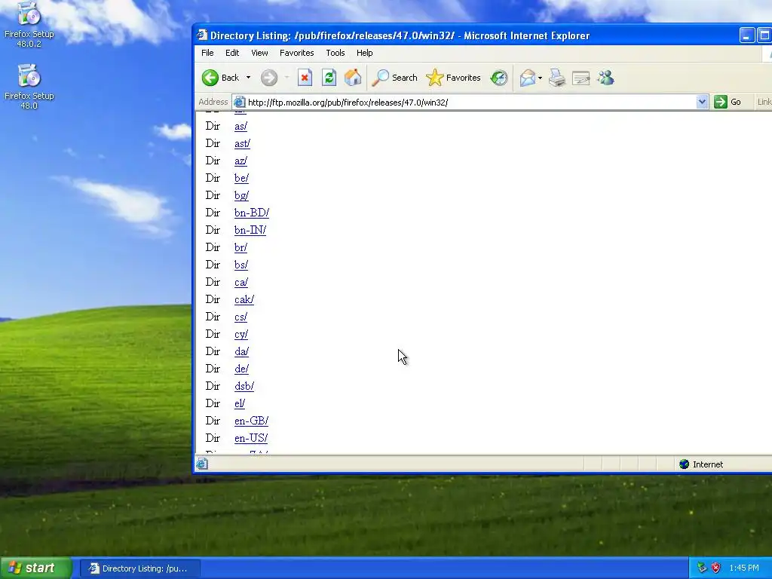Viewport: 772px width, 579px height.
Task: Click the Go button
Action: click(x=728, y=102)
